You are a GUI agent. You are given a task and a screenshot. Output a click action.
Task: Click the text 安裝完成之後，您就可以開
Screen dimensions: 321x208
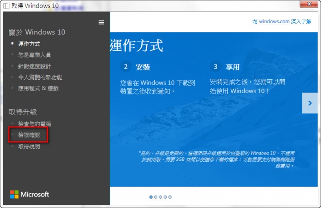[x=247, y=82]
